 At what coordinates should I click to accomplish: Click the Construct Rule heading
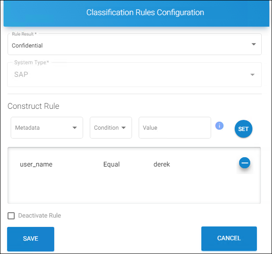tap(33, 106)
